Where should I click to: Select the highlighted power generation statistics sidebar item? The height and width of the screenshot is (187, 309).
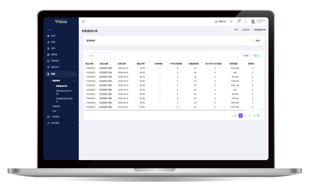(x=61, y=86)
